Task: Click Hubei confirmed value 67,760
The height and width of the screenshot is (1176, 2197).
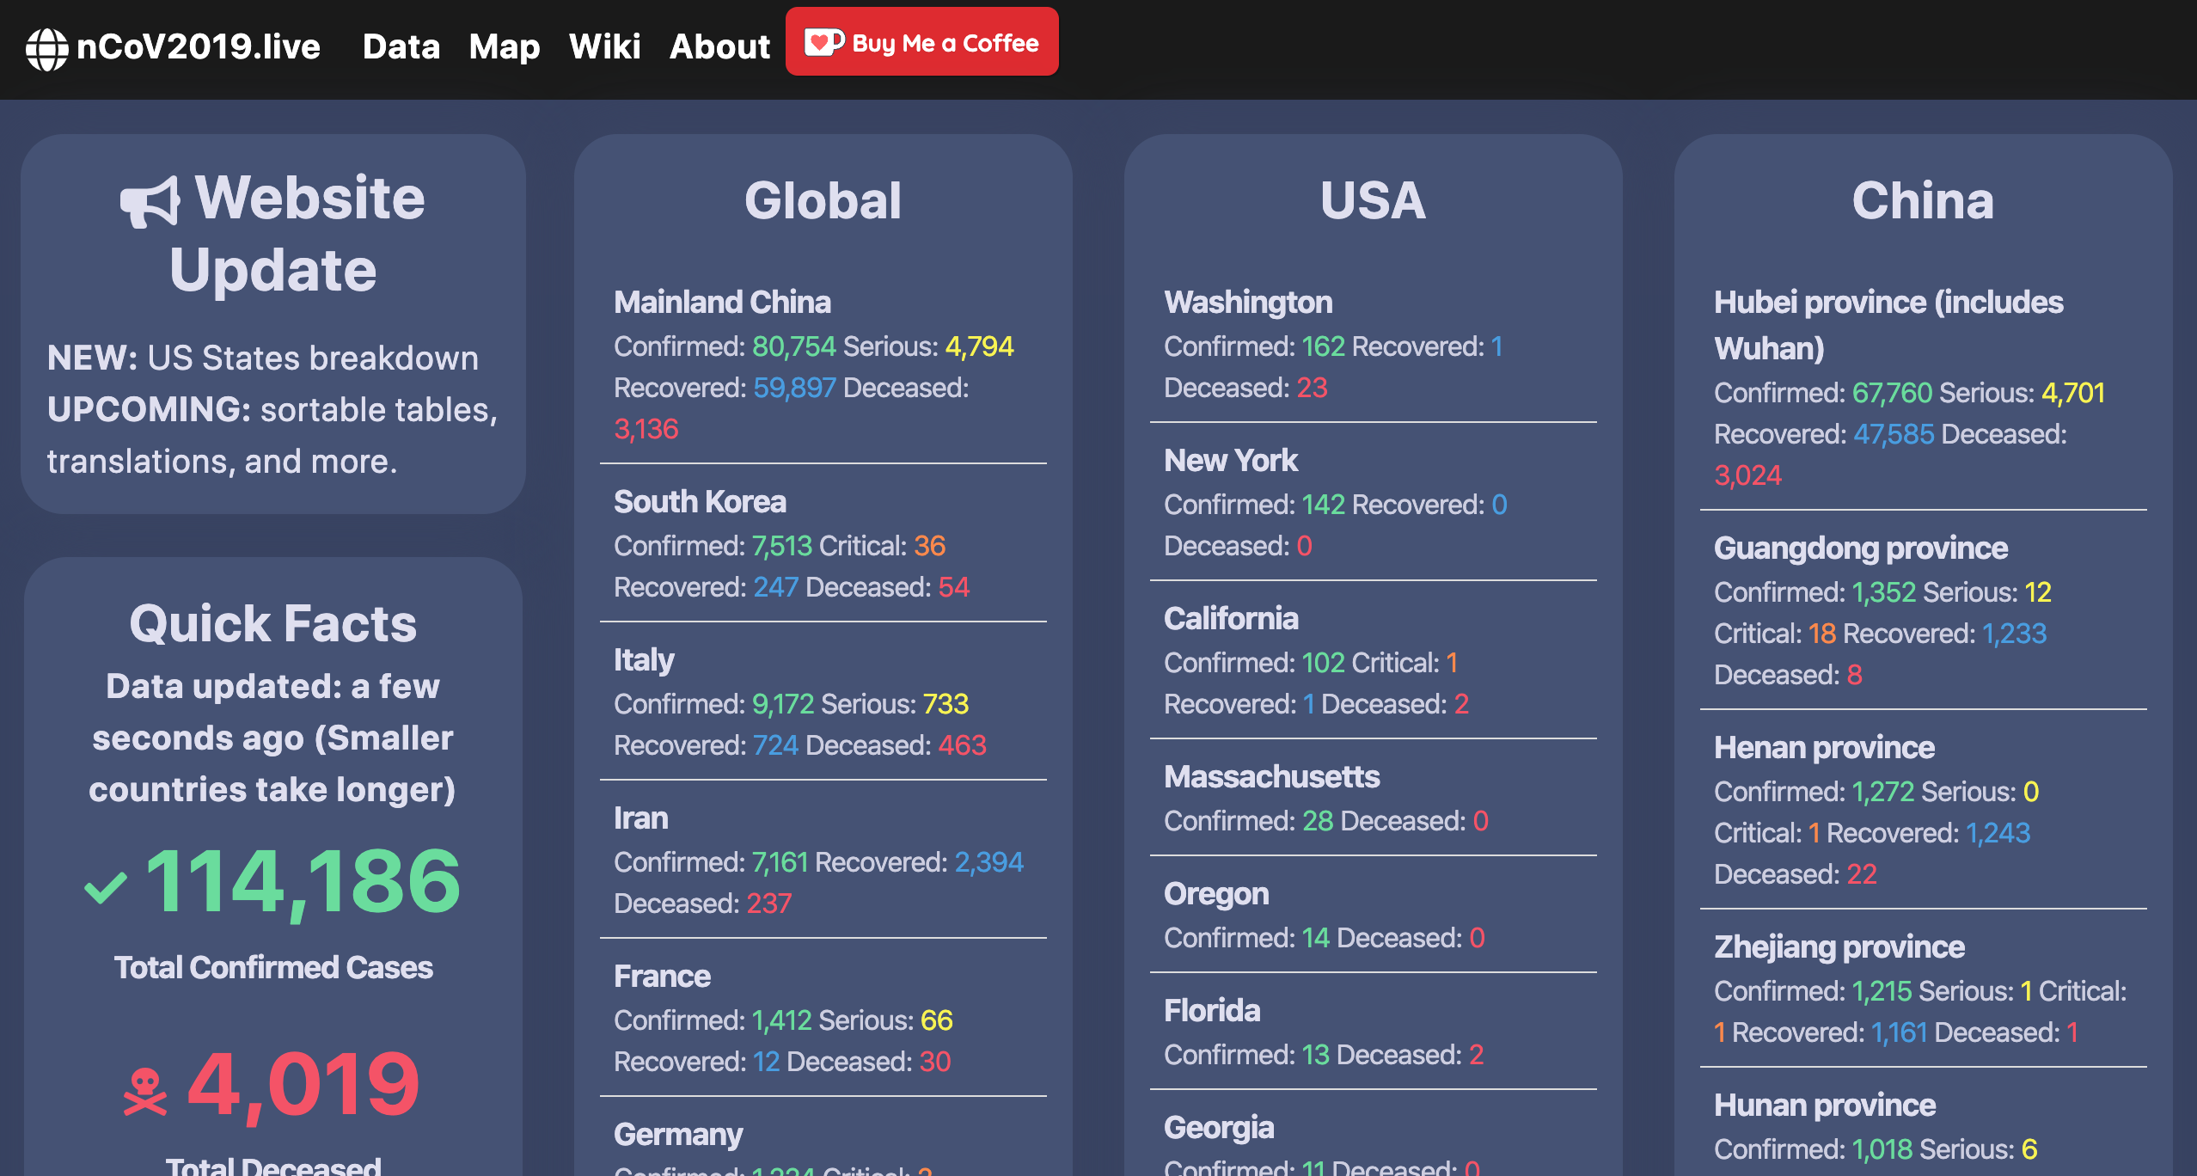Action: pos(1892,393)
